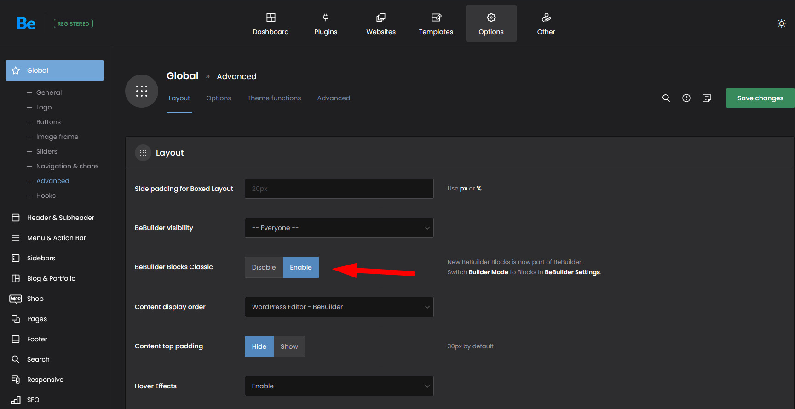
Task: Click the Be logo
Action: click(x=26, y=23)
